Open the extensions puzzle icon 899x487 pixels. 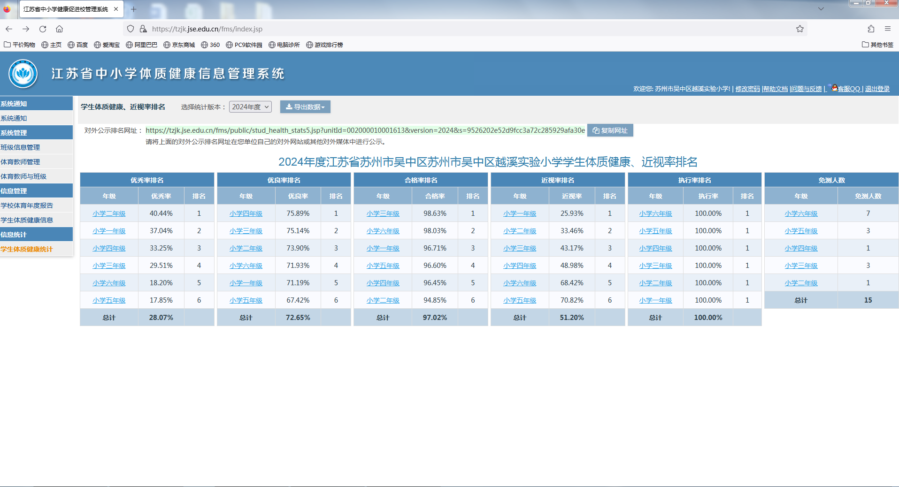click(871, 29)
